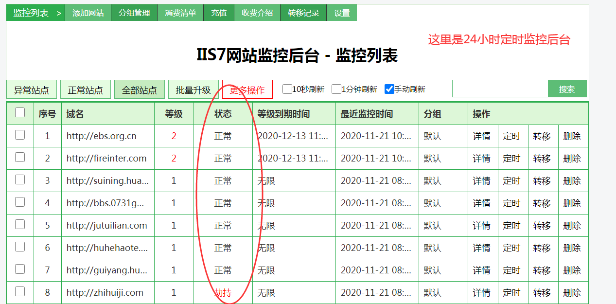
Task: Click 转移 for row 4 bbs.0731g
Action: [542, 203]
